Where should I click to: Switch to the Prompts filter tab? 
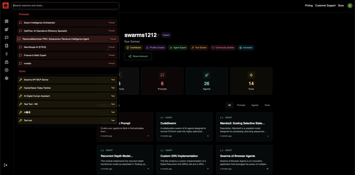[241, 105]
